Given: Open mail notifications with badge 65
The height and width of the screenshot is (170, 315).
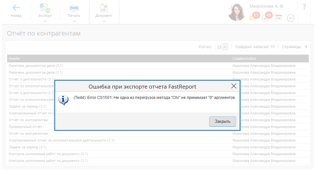Looking at the screenshot, I should pos(255,16).
